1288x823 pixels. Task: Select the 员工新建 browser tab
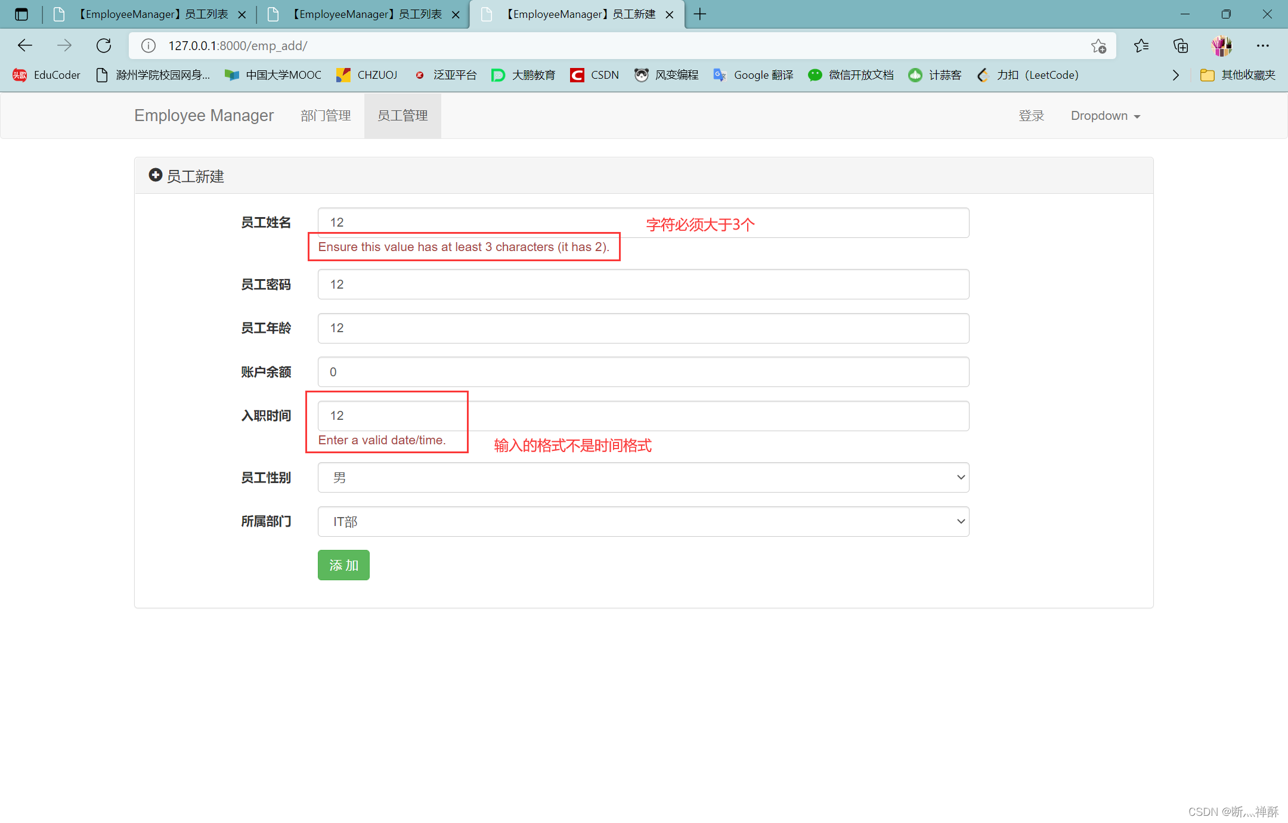(577, 14)
